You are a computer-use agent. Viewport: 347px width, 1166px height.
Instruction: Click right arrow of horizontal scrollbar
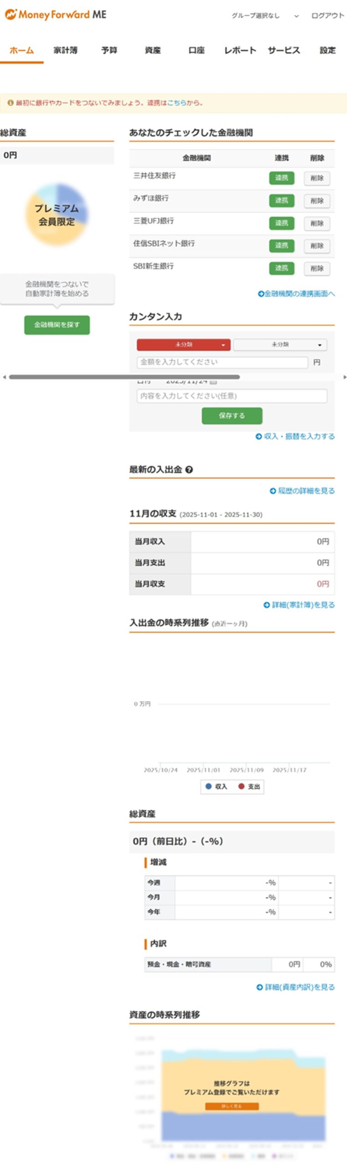[344, 377]
